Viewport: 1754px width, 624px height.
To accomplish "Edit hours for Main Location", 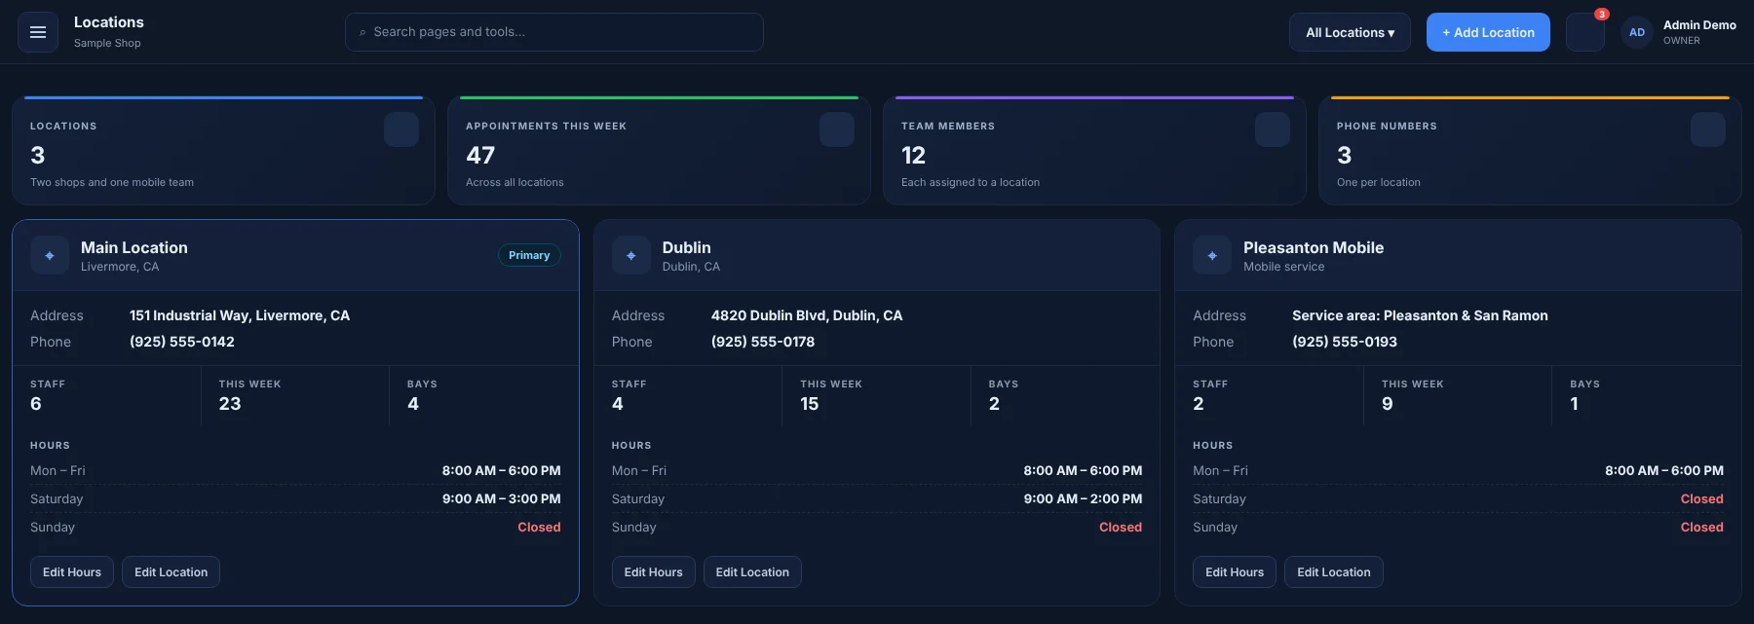I will [x=72, y=572].
